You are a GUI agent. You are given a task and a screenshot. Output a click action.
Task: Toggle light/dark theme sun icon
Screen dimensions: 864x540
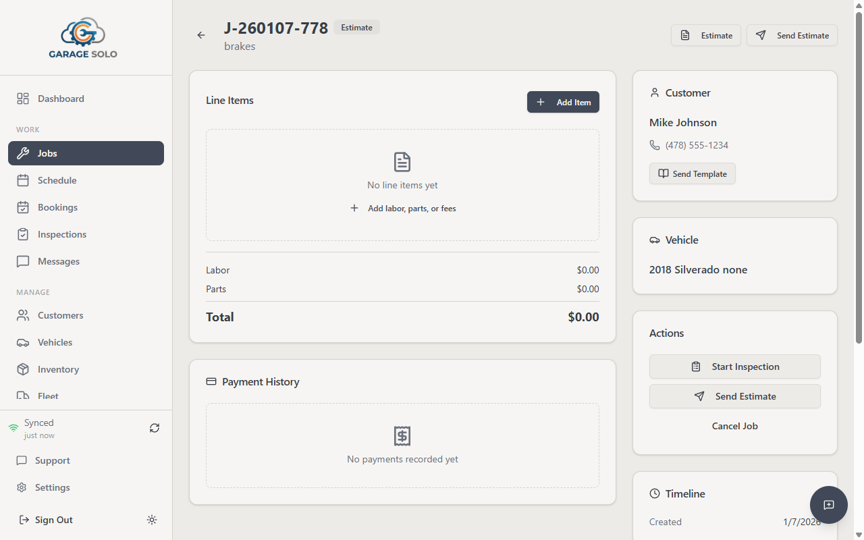coord(152,520)
